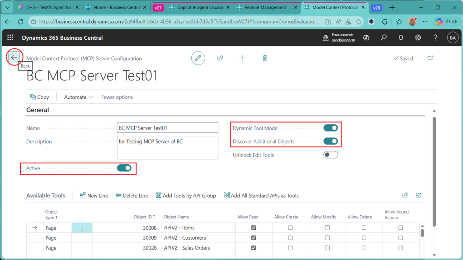The image size is (463, 260).
Task: Open browser tab list chevron
Action: pyautogui.click(x=7, y=8)
